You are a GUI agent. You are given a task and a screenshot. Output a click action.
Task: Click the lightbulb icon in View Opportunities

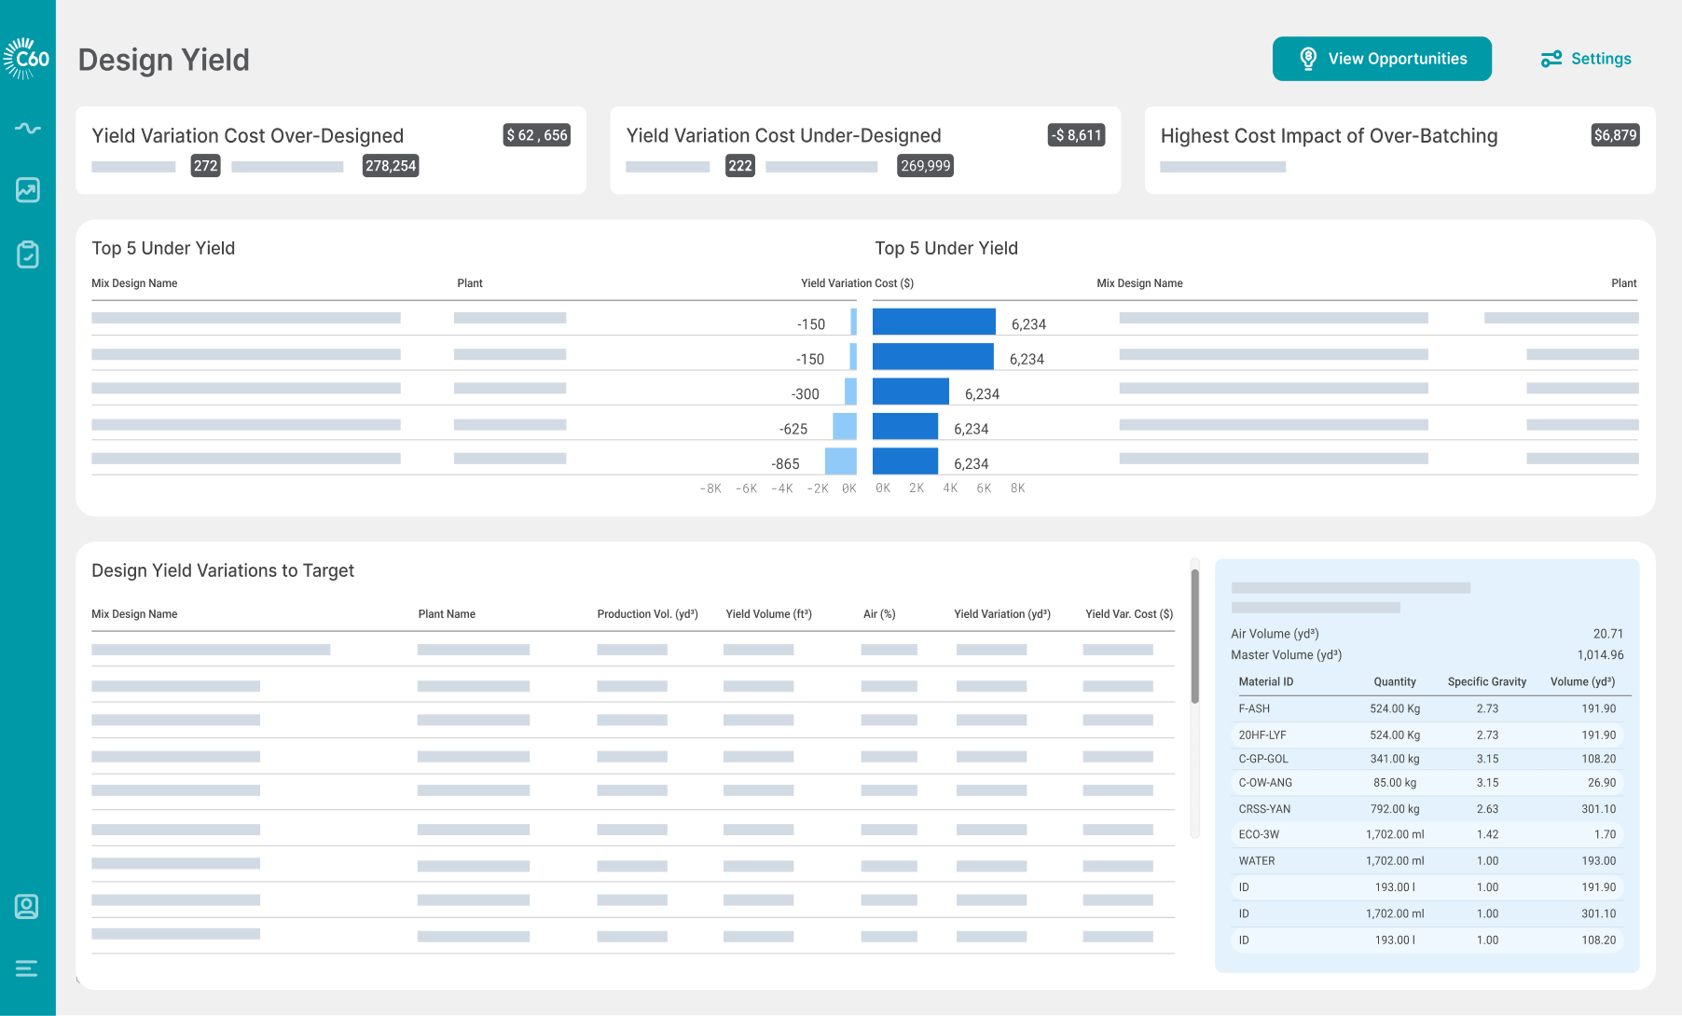(1308, 59)
